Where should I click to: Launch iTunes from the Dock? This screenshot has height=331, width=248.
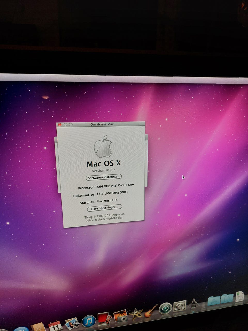(x=89, y=321)
